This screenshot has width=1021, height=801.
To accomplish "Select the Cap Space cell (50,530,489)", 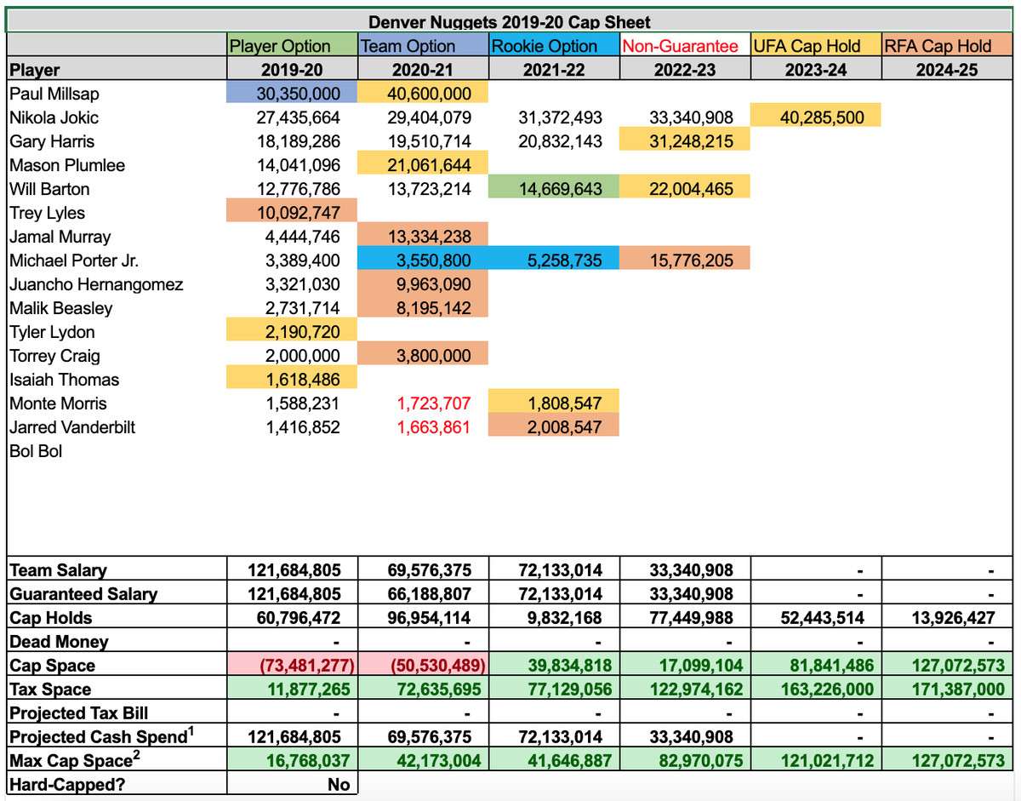I will click(x=423, y=665).
